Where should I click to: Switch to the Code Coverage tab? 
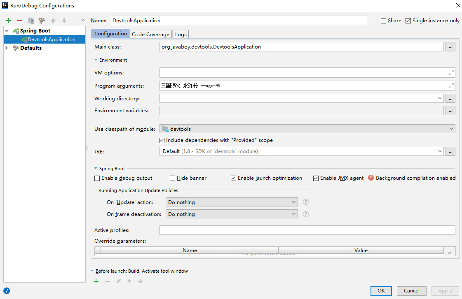(150, 34)
